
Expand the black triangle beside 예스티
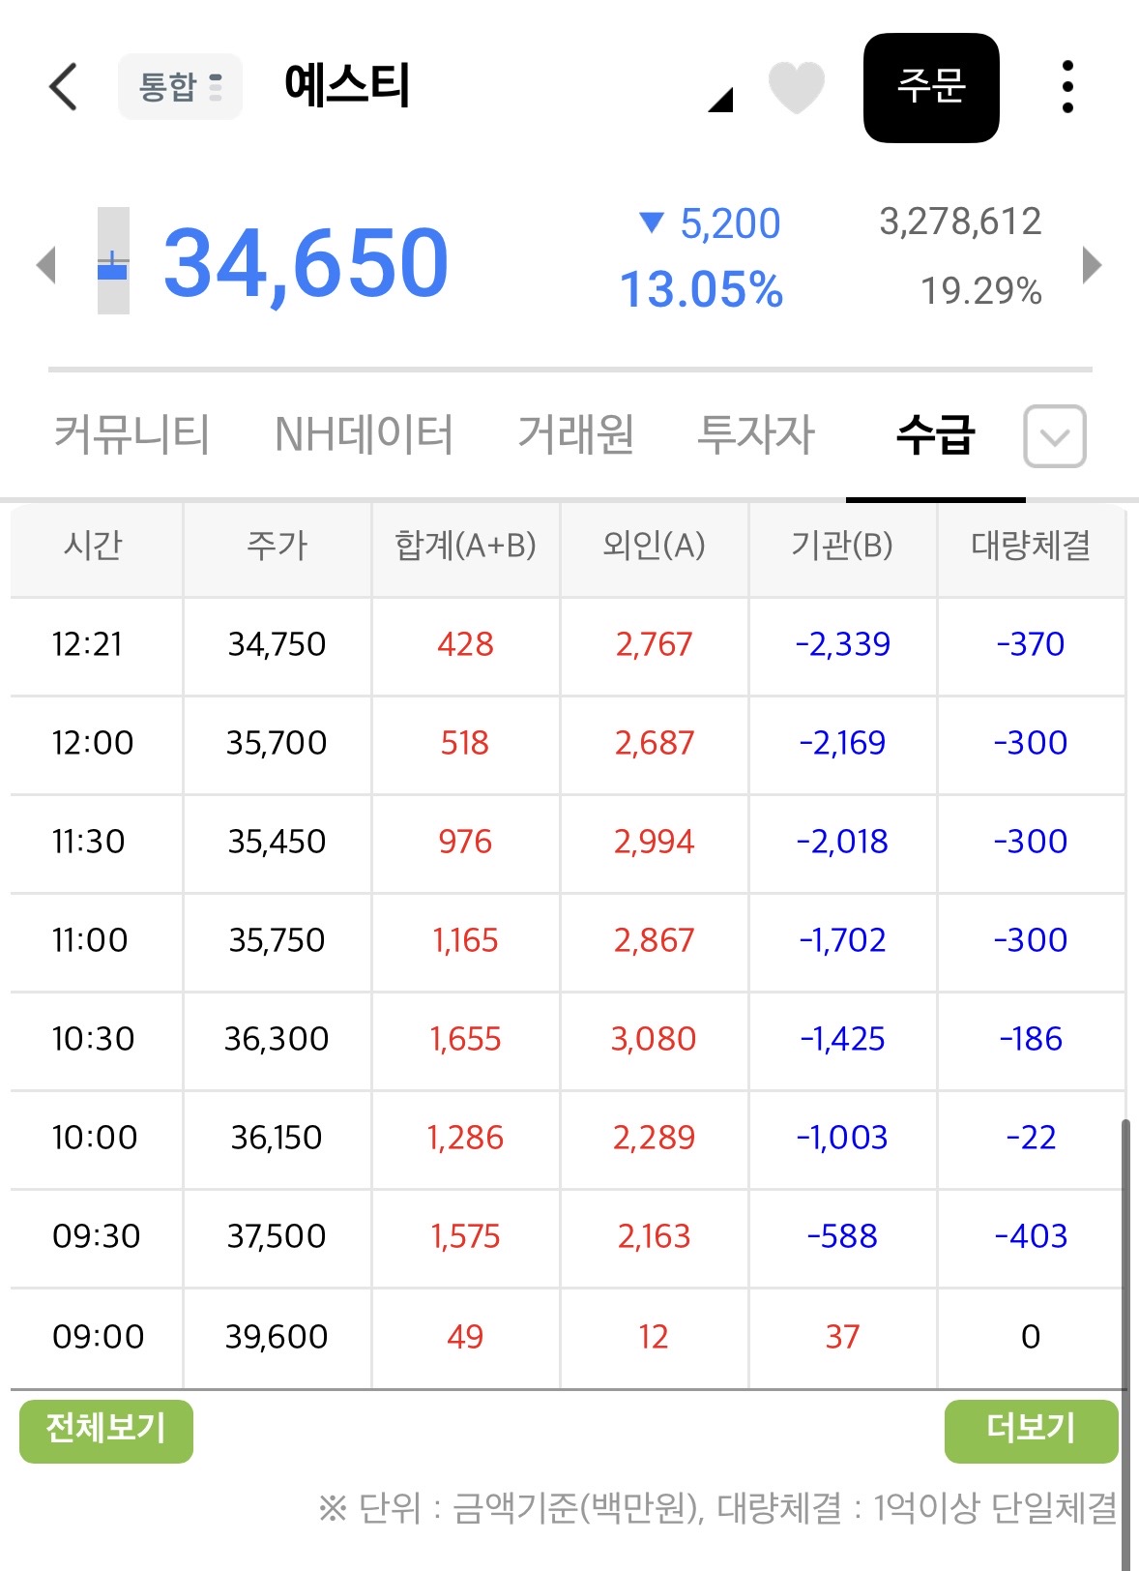(720, 100)
